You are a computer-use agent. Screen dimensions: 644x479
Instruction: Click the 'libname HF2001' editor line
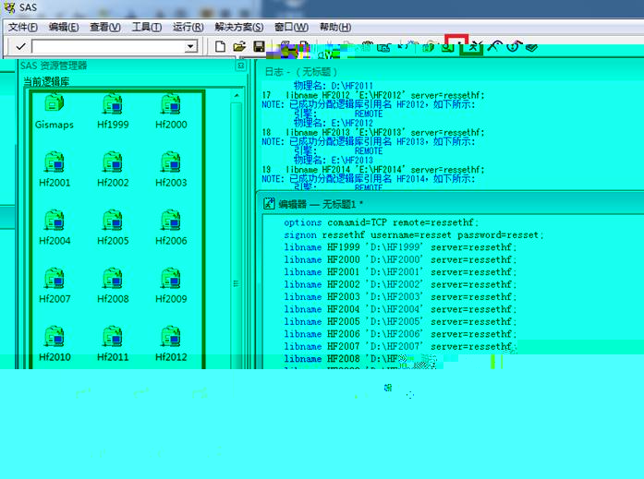400,272
